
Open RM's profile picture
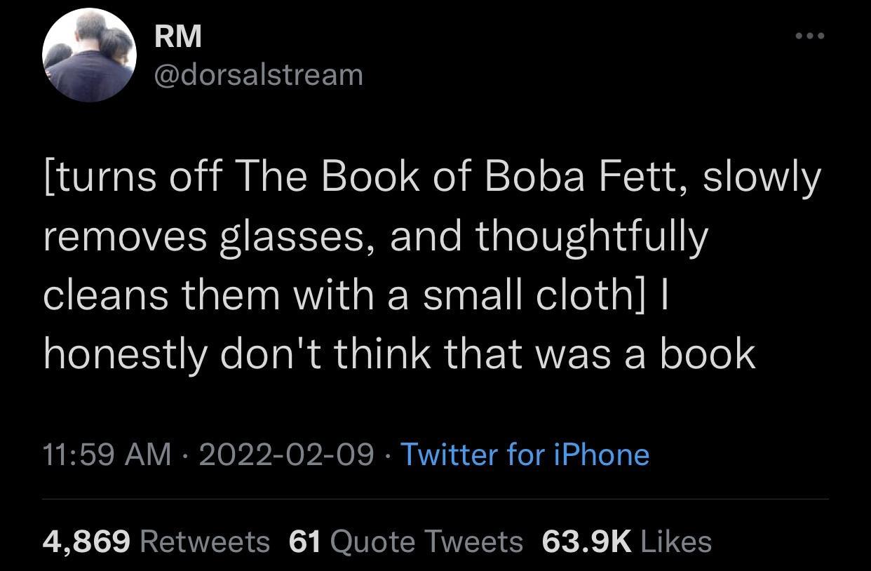pyautogui.click(x=88, y=55)
